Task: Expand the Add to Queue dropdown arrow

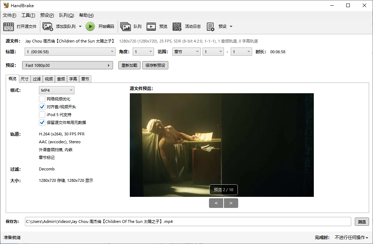Action: pyautogui.click(x=80, y=26)
